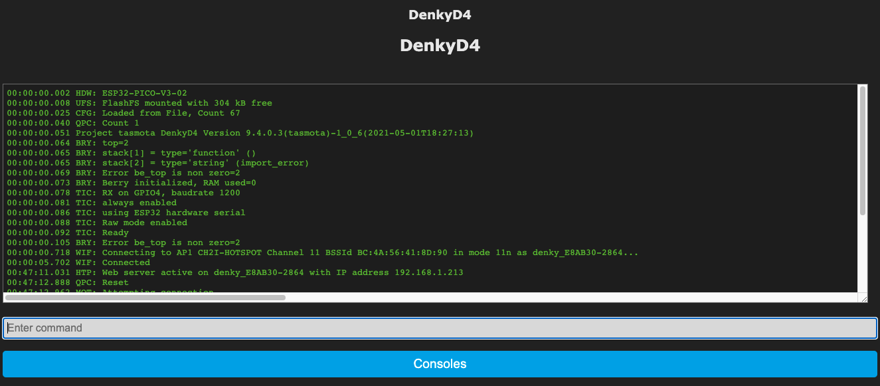This screenshot has height=386, width=880.
Task: Click 'Berry initialized, RAM used=0' line
Action: [132, 183]
